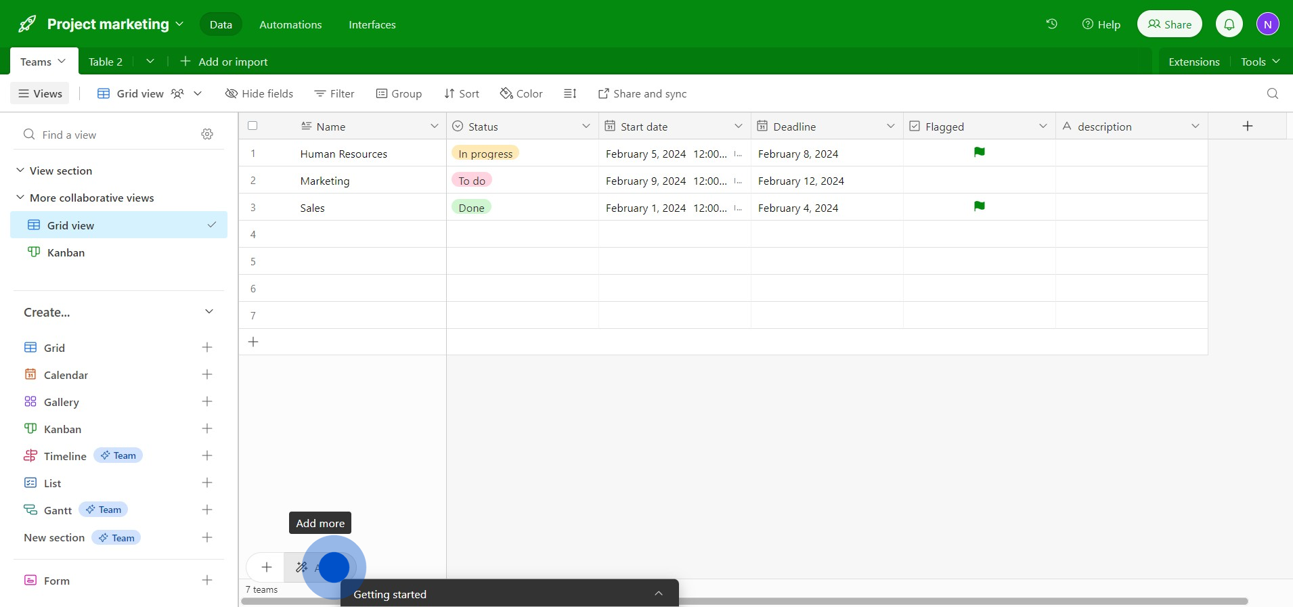Switch to the Table 2 tab
1293x607 pixels.
click(106, 62)
